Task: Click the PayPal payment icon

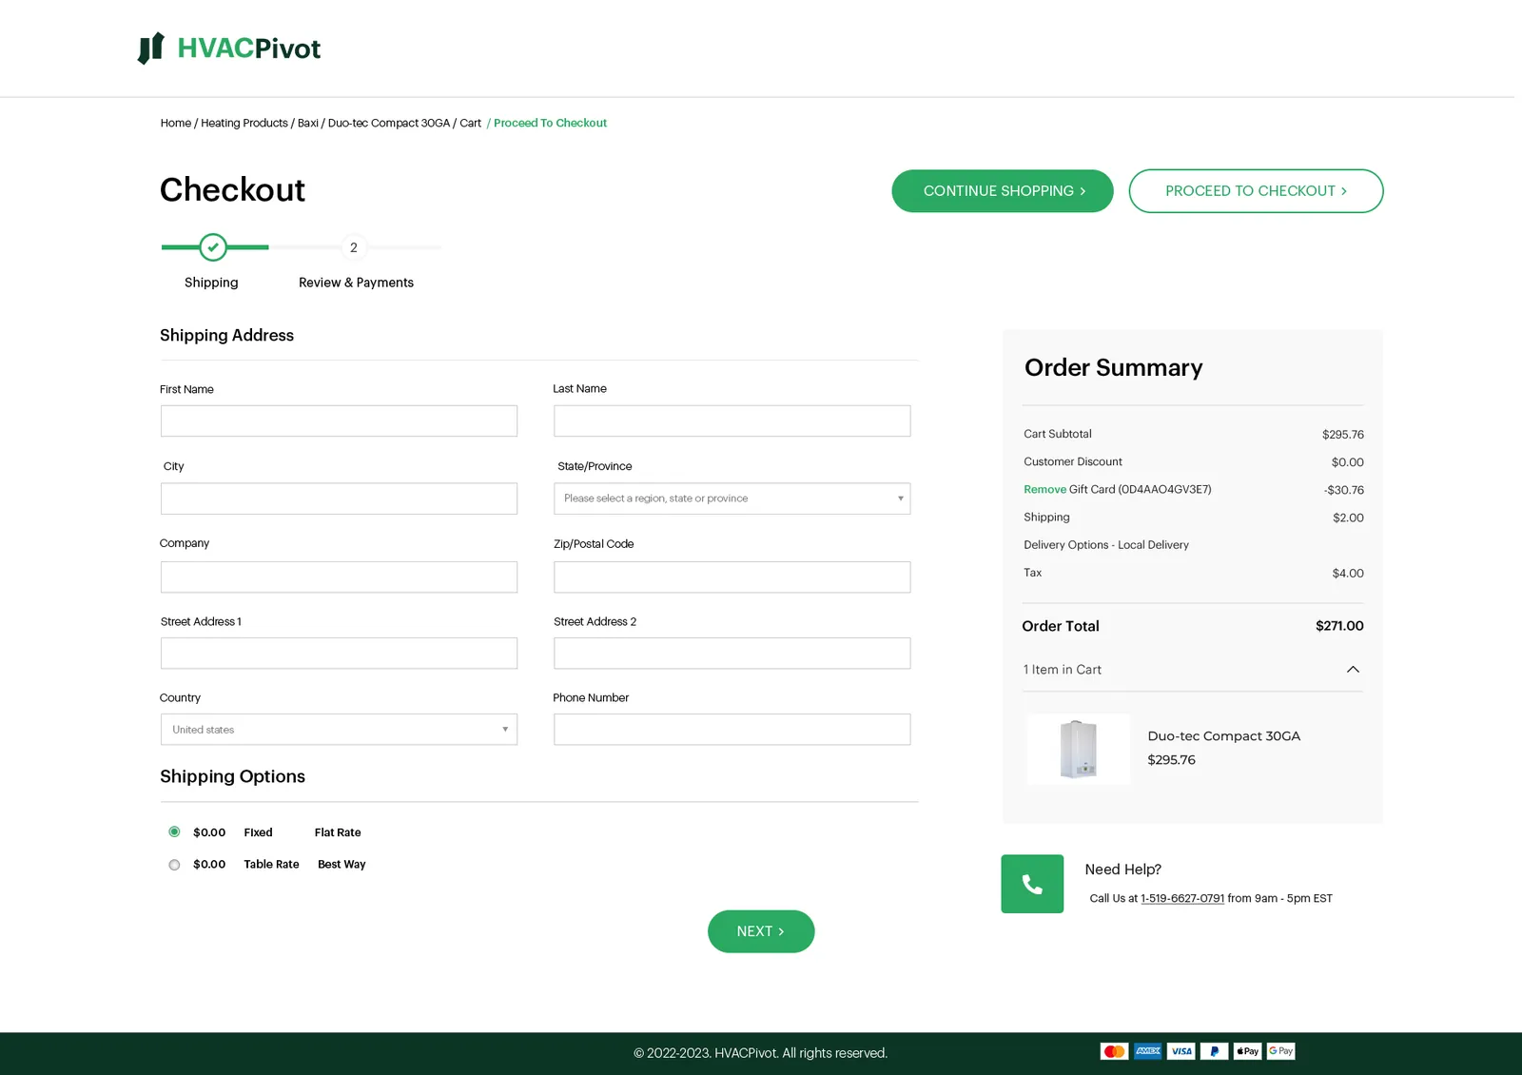Action: pos(1215,1051)
